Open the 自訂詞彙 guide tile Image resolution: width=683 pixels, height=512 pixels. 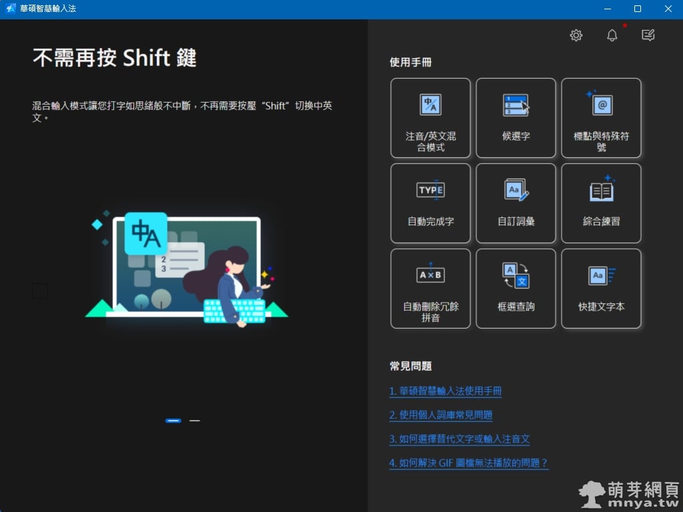[x=516, y=203]
